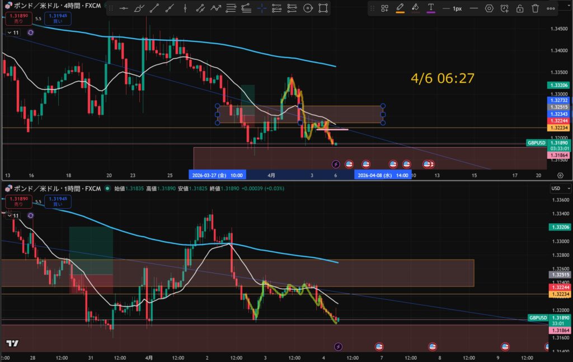573x362 pixels.
Task: Expand the indicator legend showing 11 in upper chart
Action: (x=12, y=33)
